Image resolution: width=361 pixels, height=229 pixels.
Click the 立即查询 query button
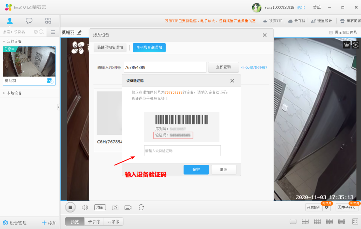(x=223, y=67)
